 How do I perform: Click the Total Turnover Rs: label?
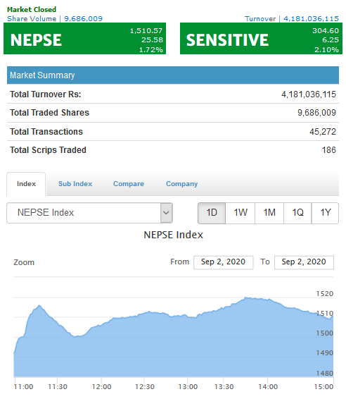click(46, 94)
